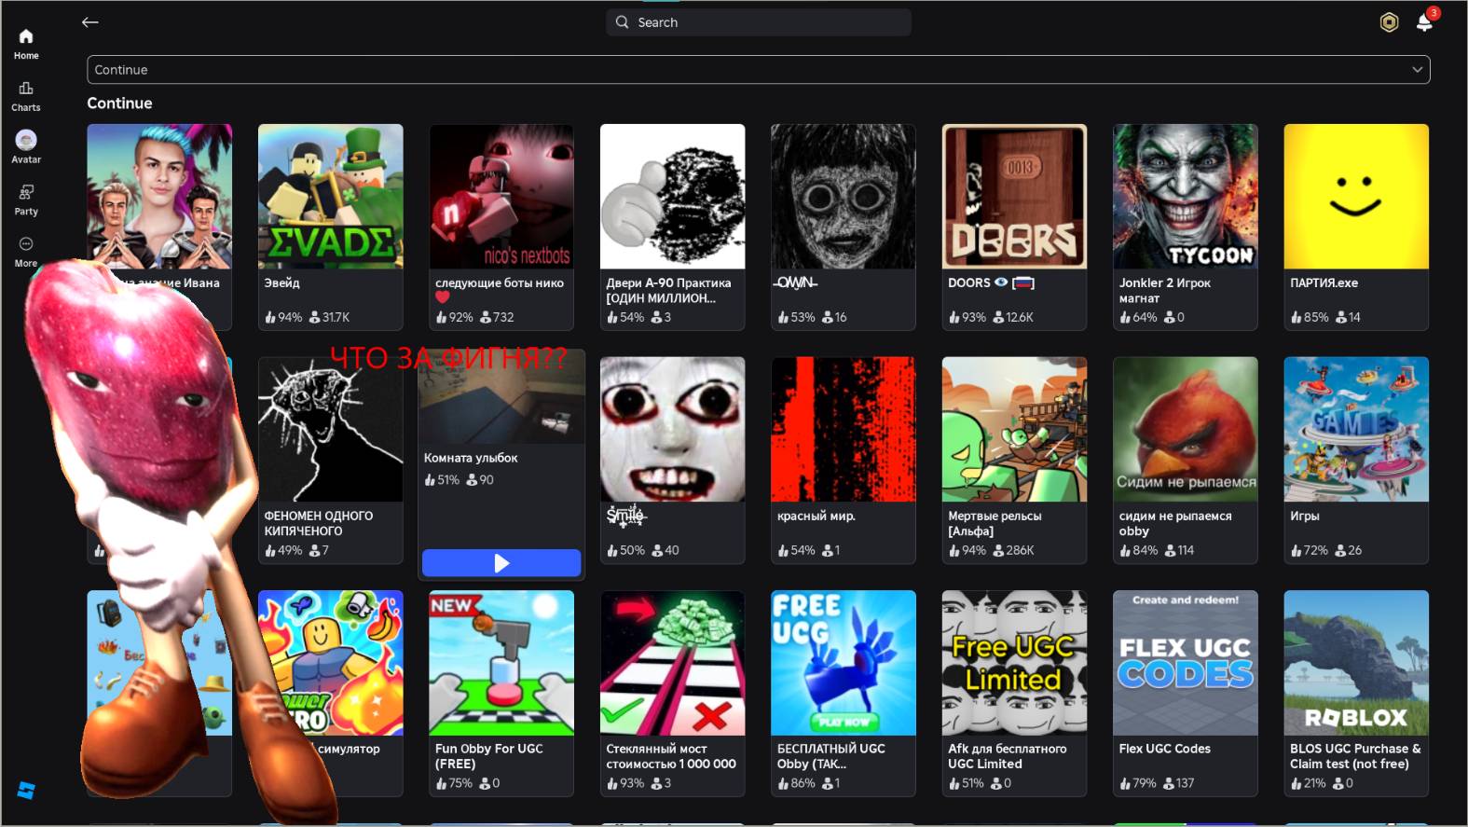This screenshot has height=827, width=1468.
Task: Click the back arrow
Action: (90, 22)
